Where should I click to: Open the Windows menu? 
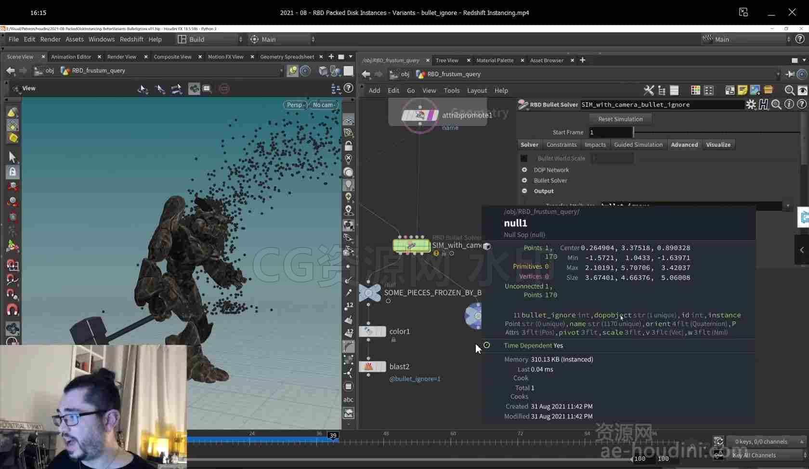click(102, 40)
